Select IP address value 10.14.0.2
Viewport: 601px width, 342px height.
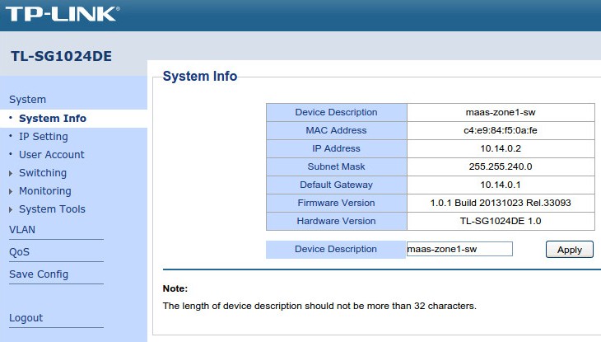click(x=501, y=148)
